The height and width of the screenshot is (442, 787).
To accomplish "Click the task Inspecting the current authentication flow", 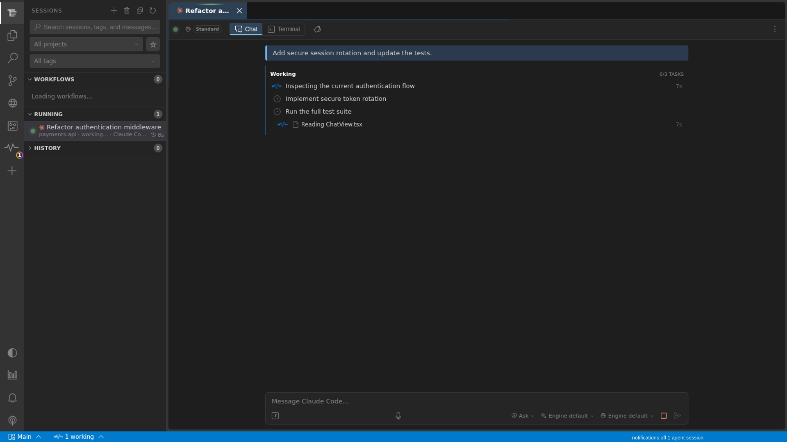I will (x=350, y=86).
